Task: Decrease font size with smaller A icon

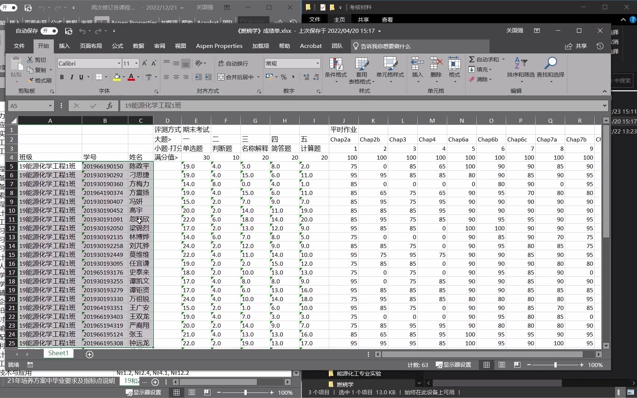Action: pos(154,63)
